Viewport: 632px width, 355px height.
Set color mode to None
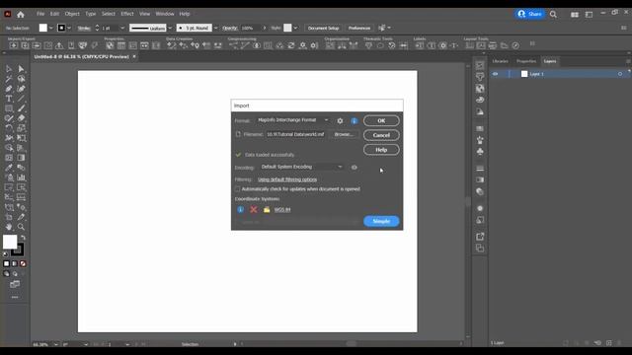point(23,263)
